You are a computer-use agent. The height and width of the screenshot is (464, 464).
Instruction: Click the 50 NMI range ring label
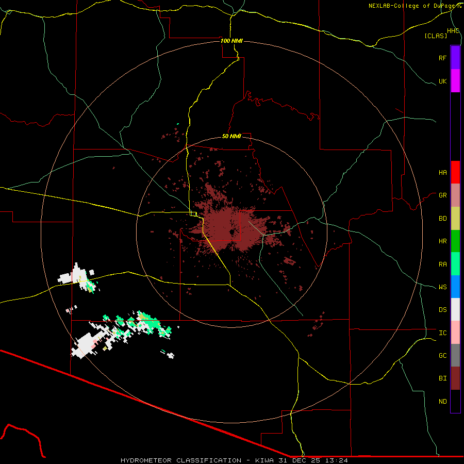click(231, 136)
